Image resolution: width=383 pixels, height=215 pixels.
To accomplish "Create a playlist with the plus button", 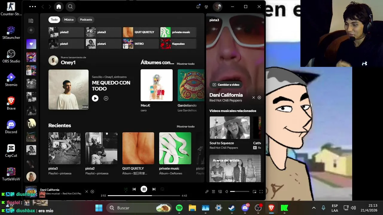I will [x=31, y=30].
